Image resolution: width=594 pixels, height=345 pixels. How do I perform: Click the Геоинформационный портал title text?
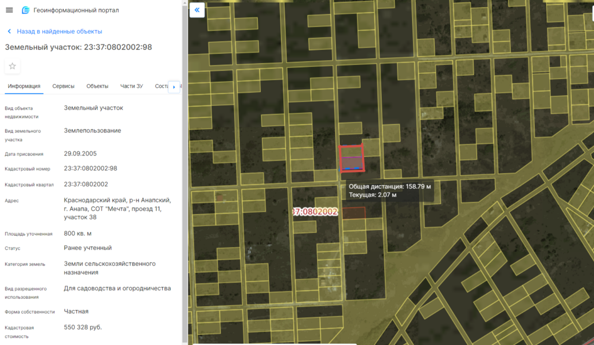tap(76, 10)
